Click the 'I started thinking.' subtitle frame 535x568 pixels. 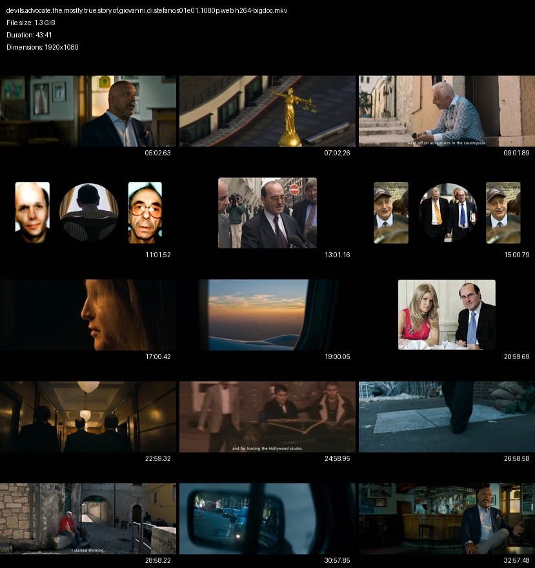88,518
